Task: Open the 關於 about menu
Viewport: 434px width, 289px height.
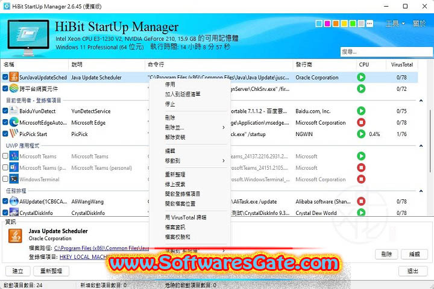Action: (419, 23)
